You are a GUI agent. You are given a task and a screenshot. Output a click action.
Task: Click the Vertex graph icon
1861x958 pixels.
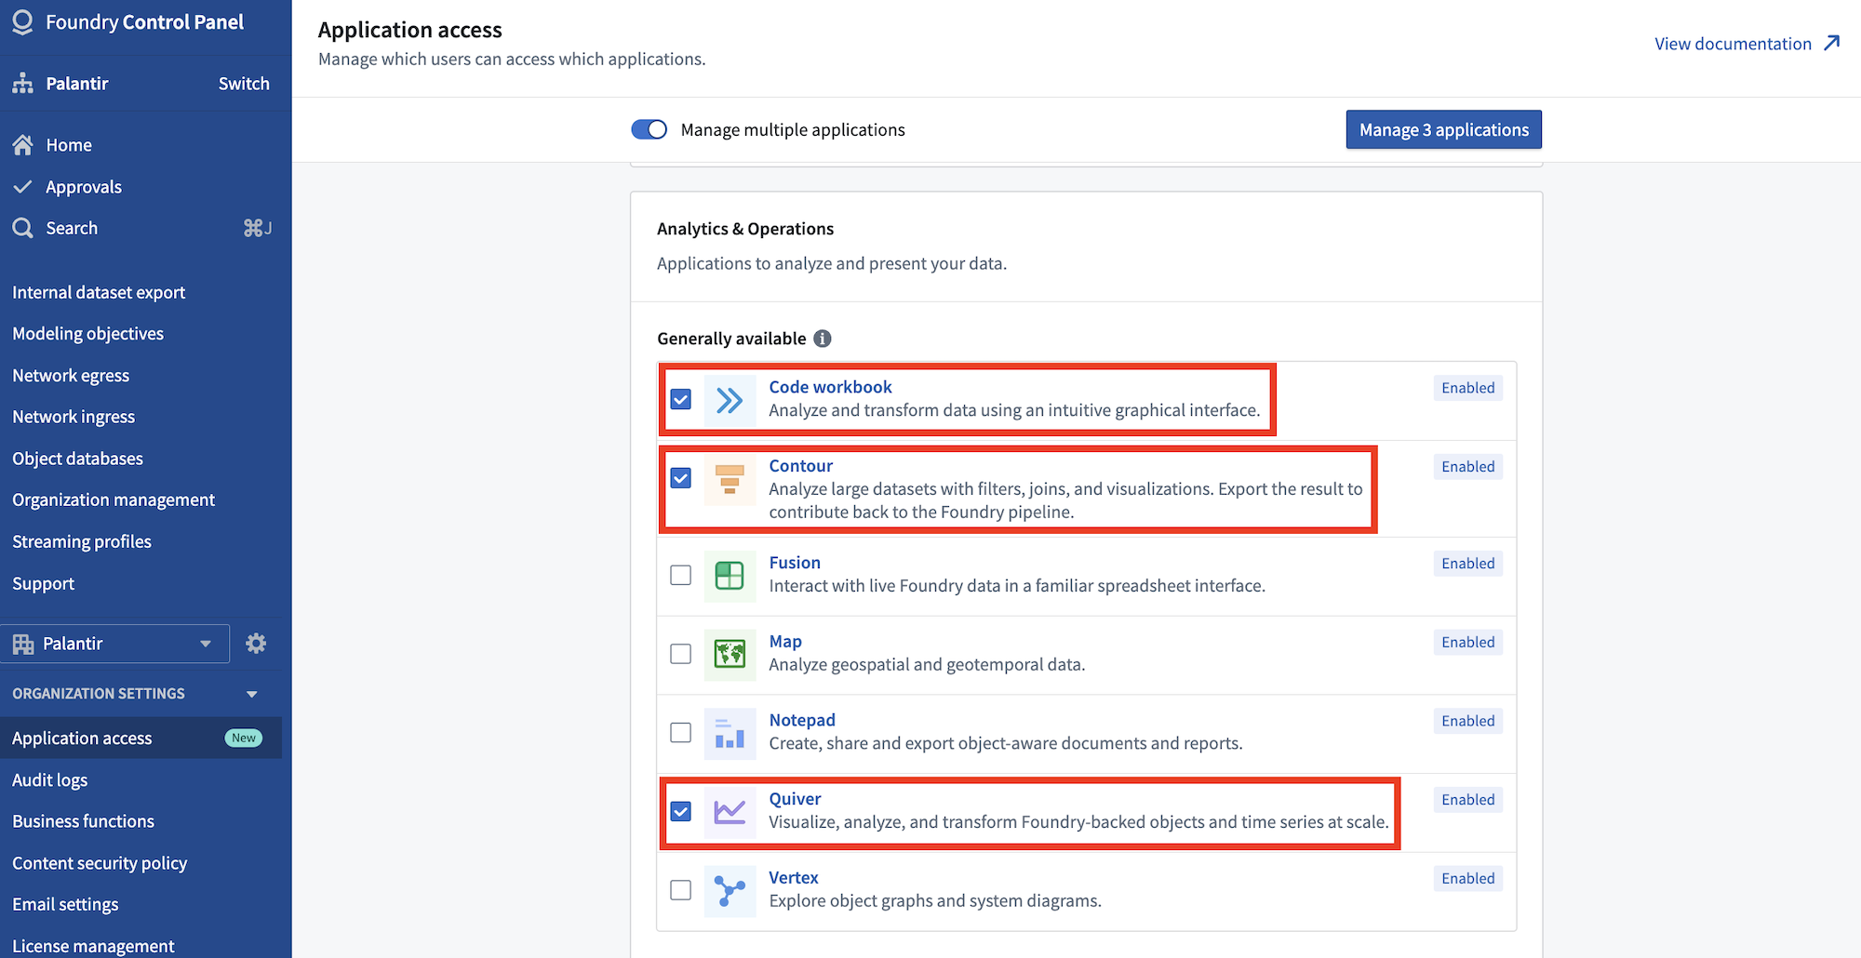(x=730, y=891)
